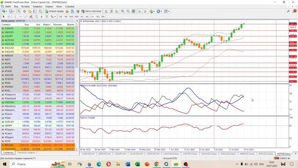The width and height of the screenshot is (298, 168).
Task: Expand the Periods dropdown arrow
Action: click(162, 11)
